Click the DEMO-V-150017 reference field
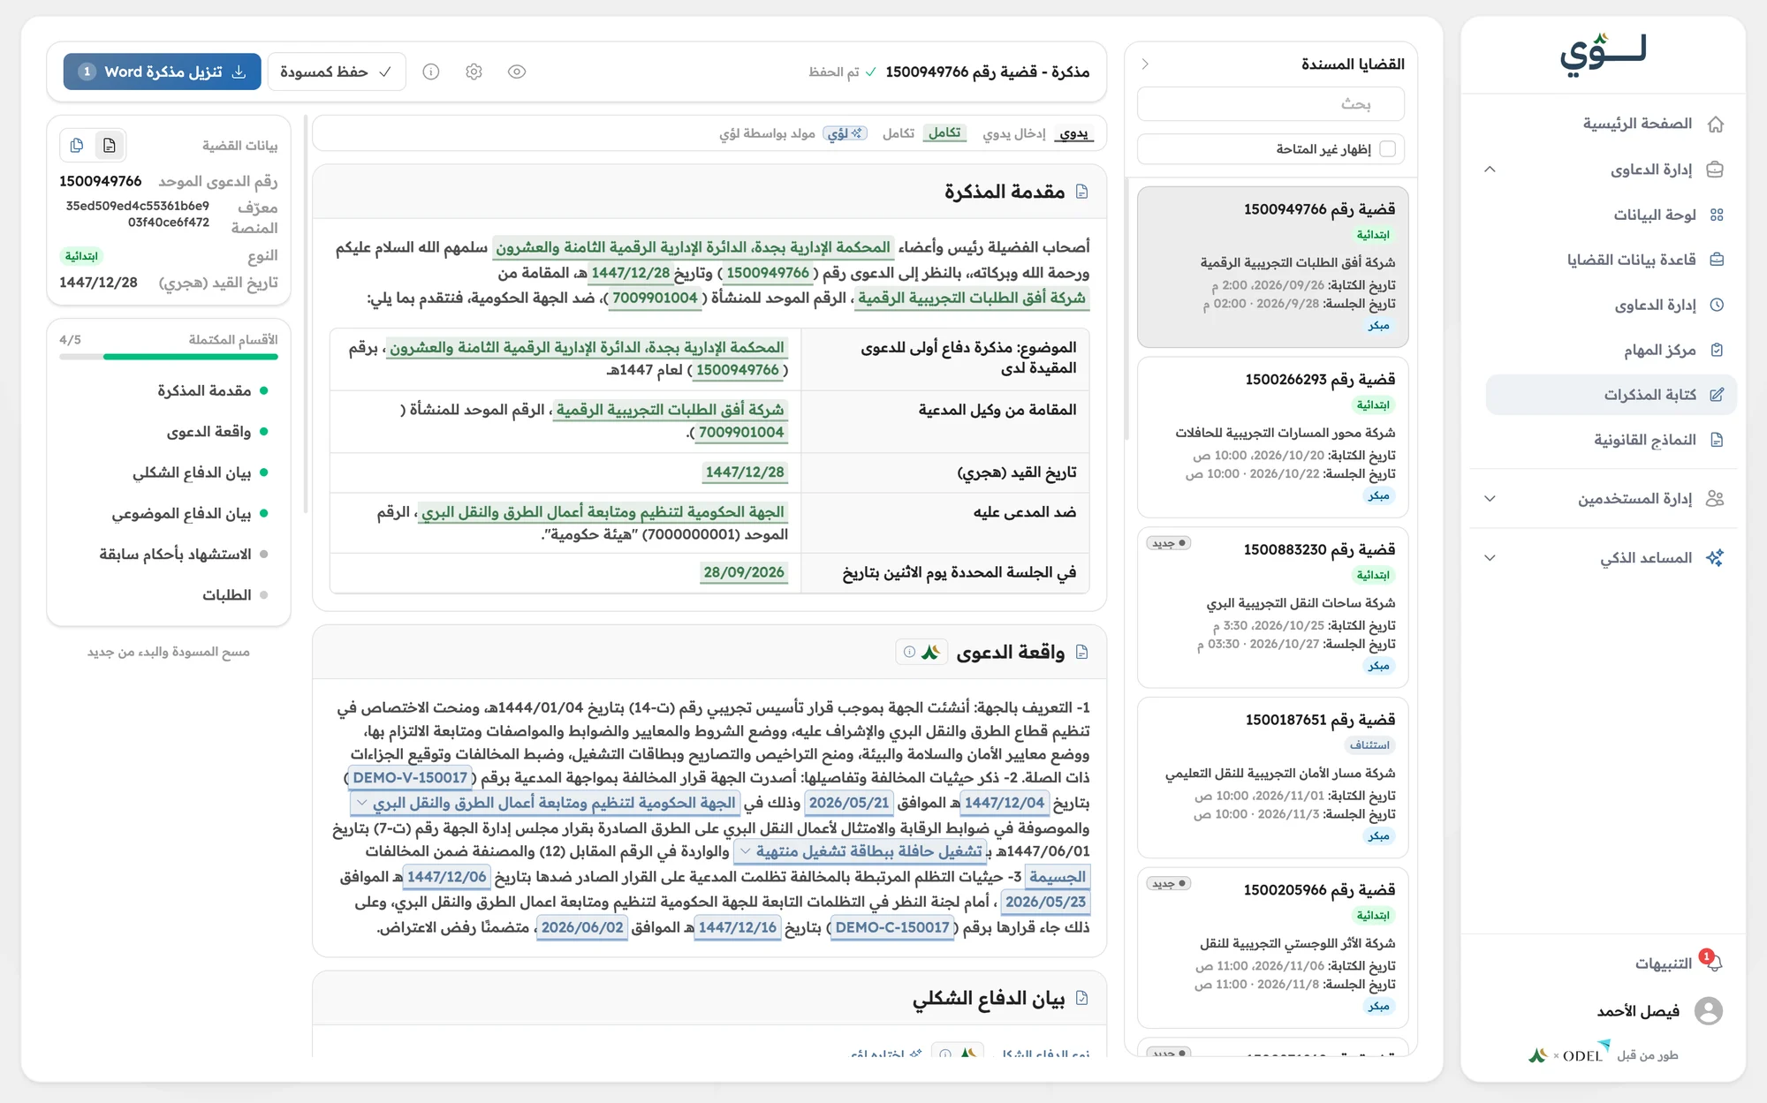Viewport: 1767px width, 1103px height. (410, 778)
